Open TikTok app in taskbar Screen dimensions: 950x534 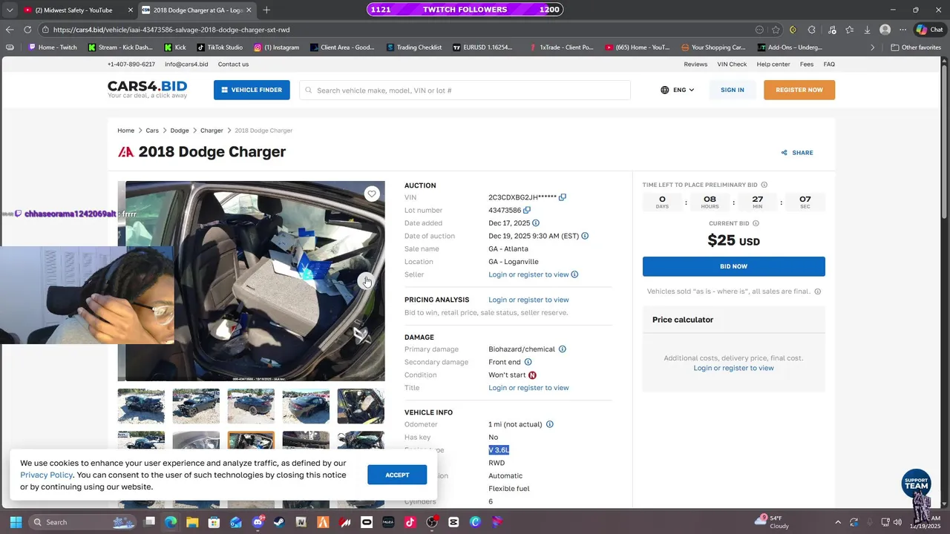[410, 522]
